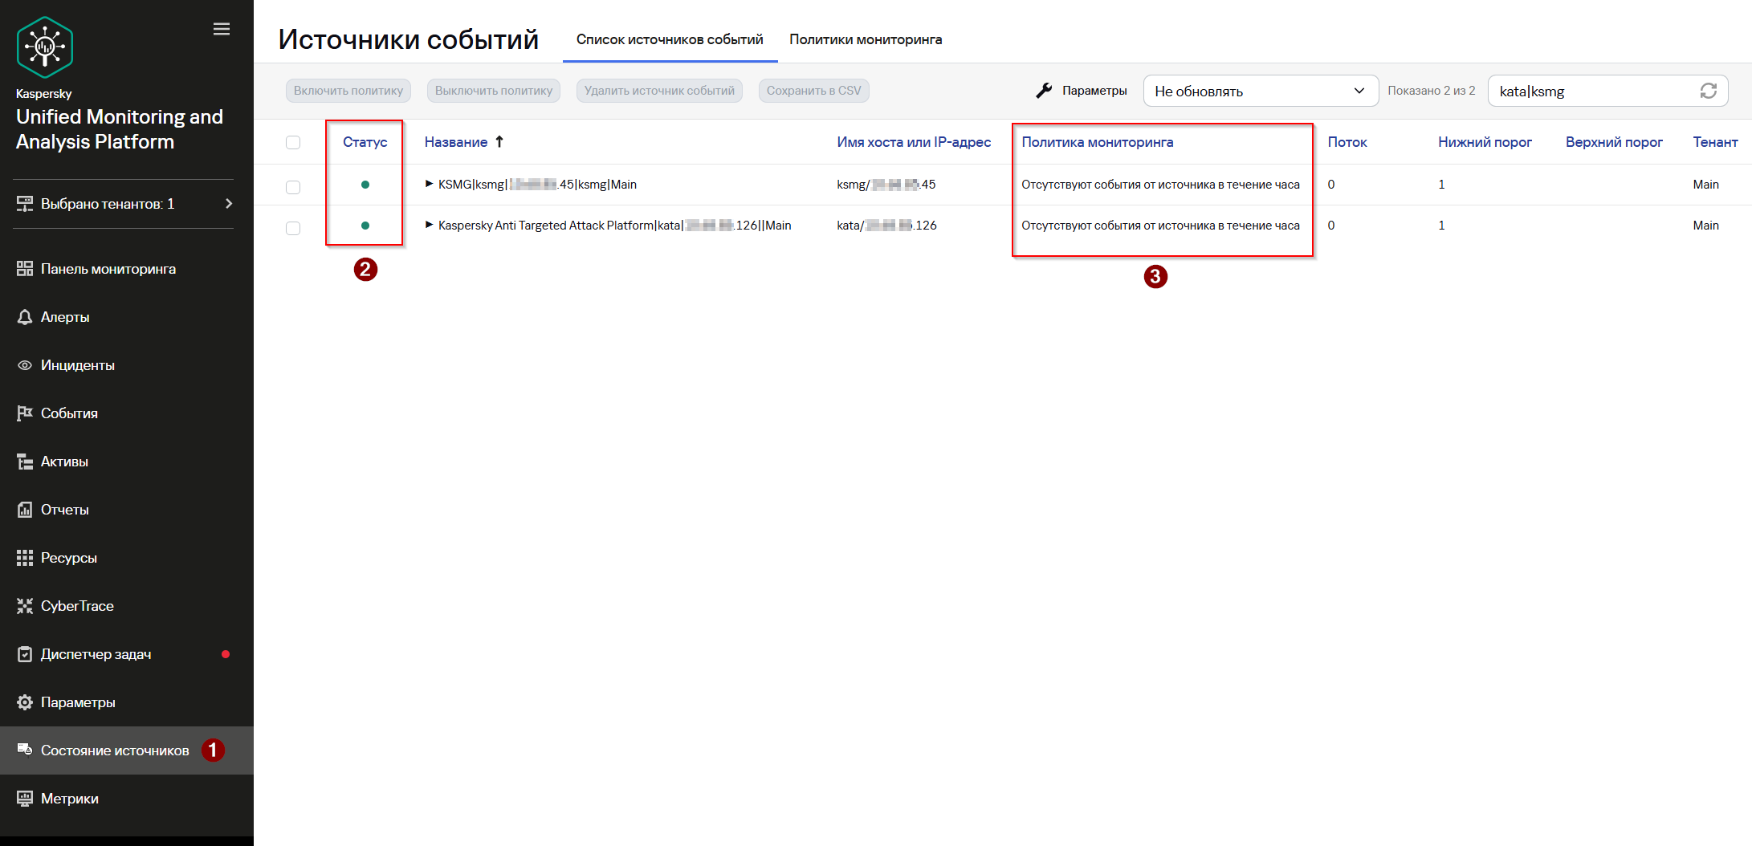
Task: Click the Панель мониторинга dashboard icon
Action: [25, 269]
